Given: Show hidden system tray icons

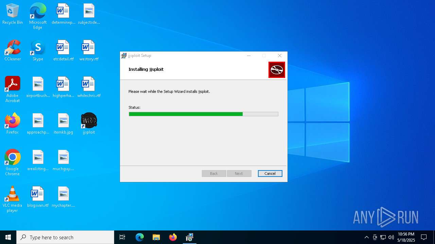Looking at the screenshot, I should pyautogui.click(x=366, y=237).
